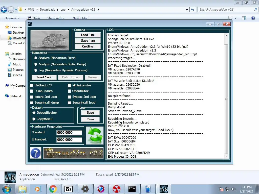The width and height of the screenshot is (259, 194).
Task: Expand the view options dropdown arrow
Action: point(235,18)
